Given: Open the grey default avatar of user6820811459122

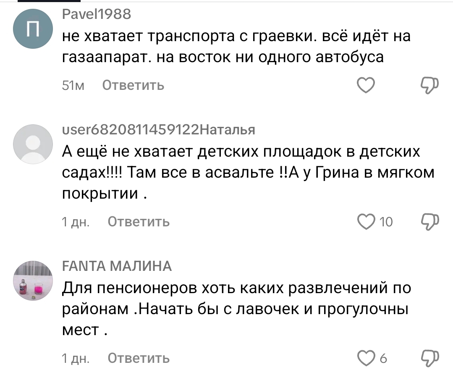Looking at the screenshot, I should click(x=33, y=144).
